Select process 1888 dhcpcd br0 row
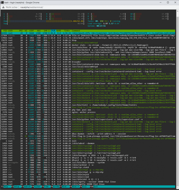 point(88,158)
